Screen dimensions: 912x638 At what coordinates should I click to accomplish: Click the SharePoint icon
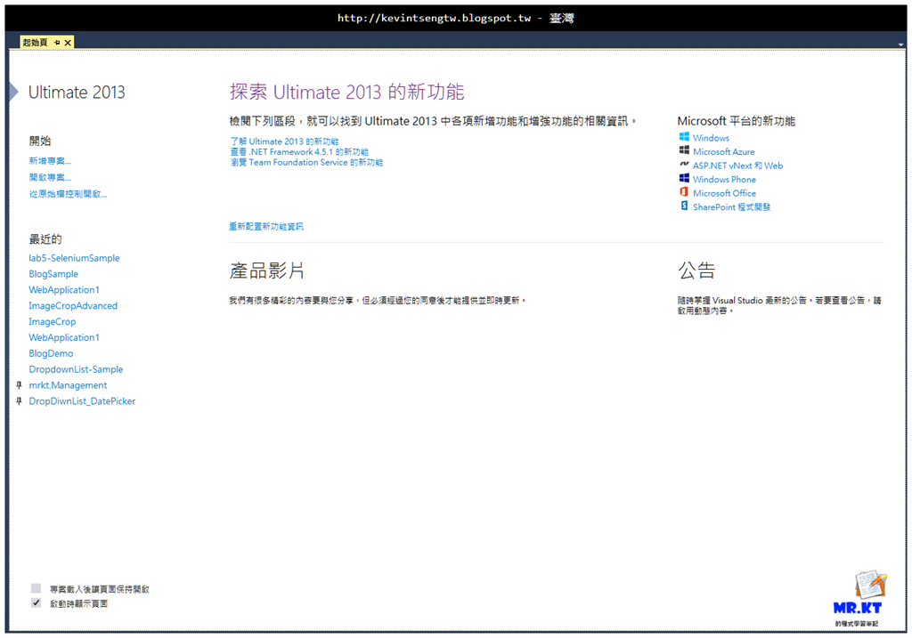click(x=684, y=206)
